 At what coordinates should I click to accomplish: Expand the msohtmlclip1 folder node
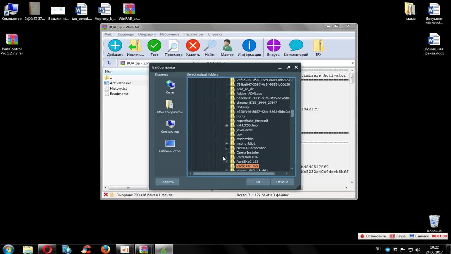[x=227, y=144]
